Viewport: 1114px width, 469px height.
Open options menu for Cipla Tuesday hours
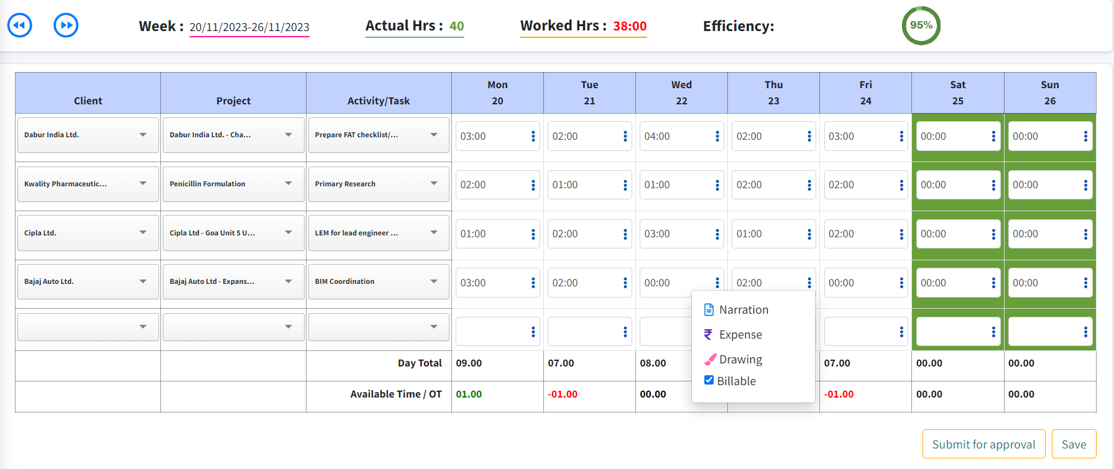click(x=625, y=234)
